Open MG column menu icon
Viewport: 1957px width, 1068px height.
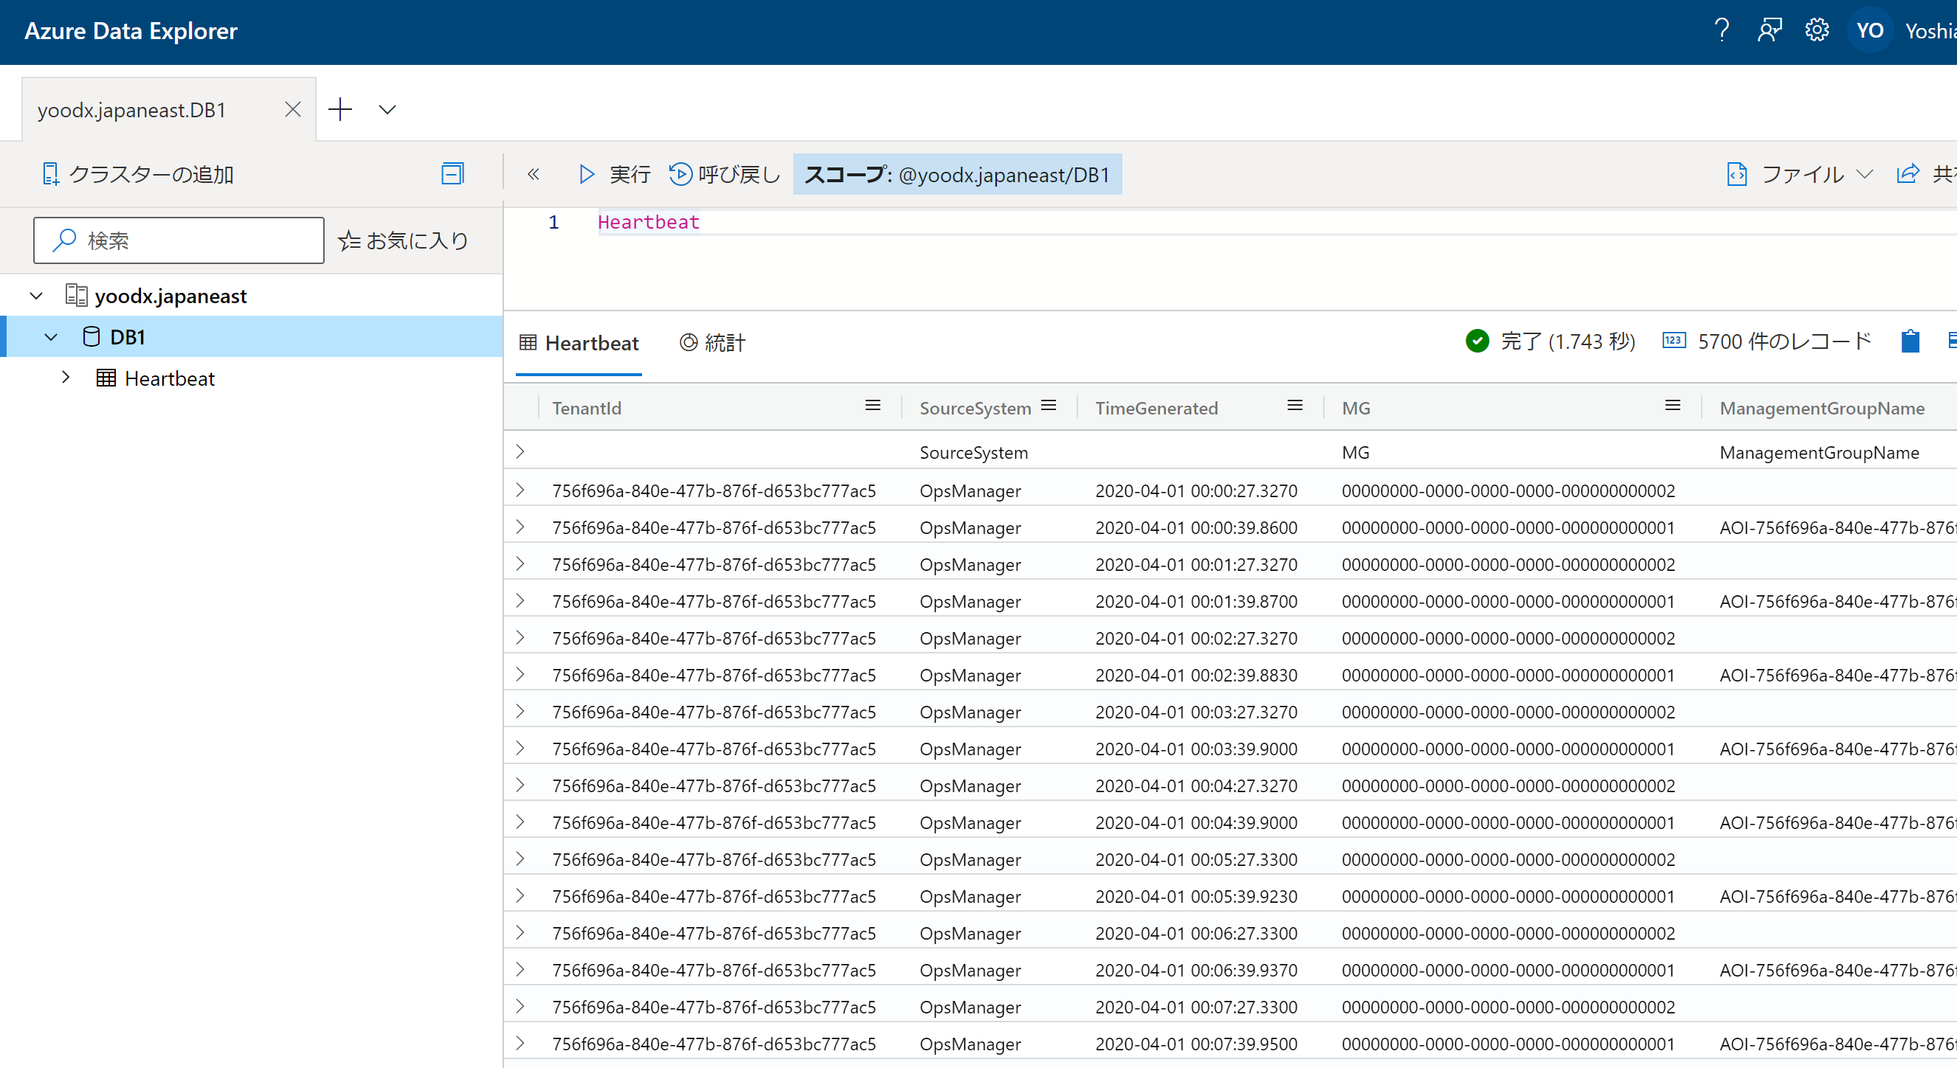(x=1672, y=406)
